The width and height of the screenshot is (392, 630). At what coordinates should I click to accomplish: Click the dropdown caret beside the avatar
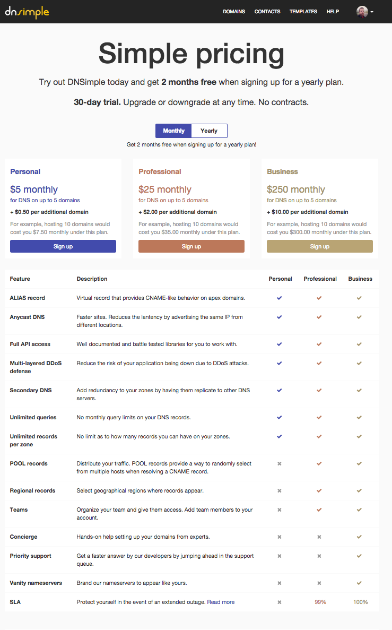(372, 12)
